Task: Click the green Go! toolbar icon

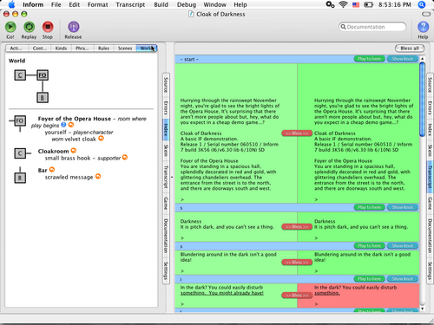Action: click(x=10, y=27)
